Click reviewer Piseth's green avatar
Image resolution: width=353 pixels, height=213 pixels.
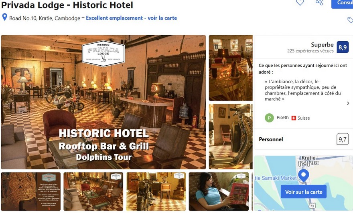[269, 118]
